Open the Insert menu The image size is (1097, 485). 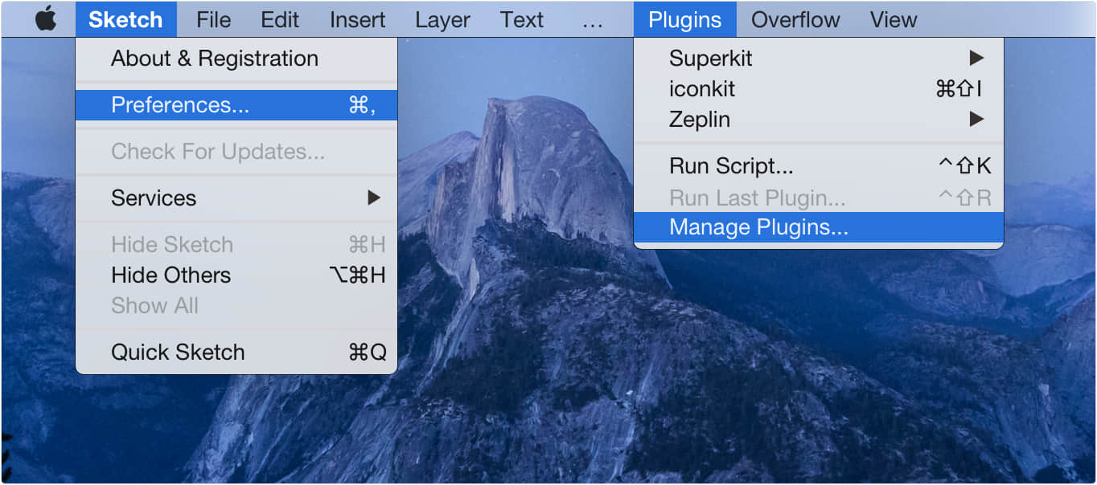coord(357,19)
